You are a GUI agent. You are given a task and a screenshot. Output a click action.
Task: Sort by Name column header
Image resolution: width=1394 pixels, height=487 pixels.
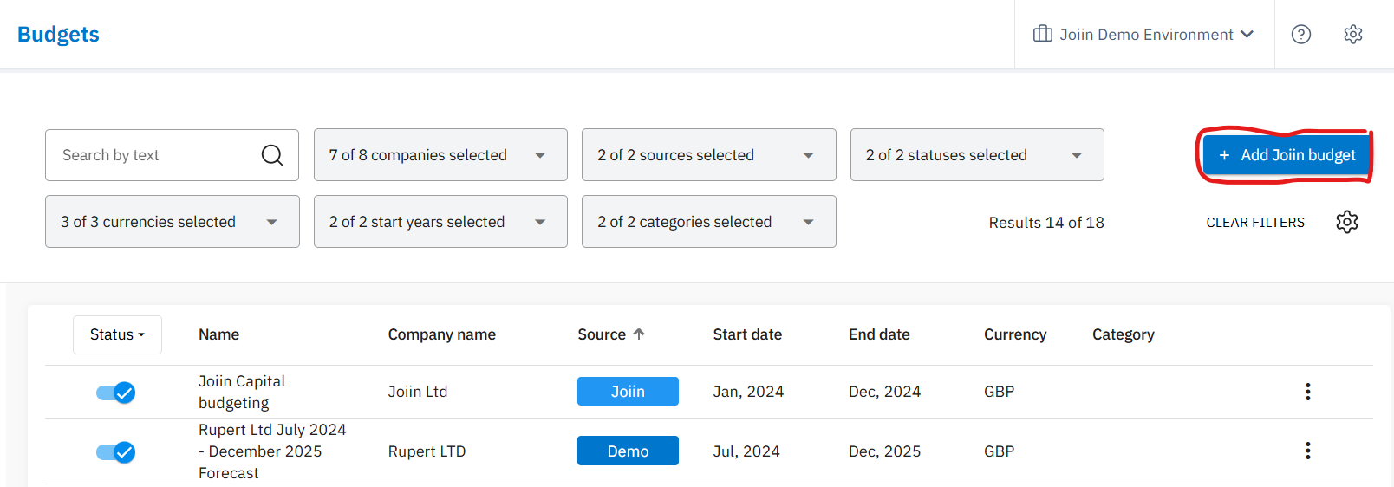pyautogui.click(x=218, y=334)
